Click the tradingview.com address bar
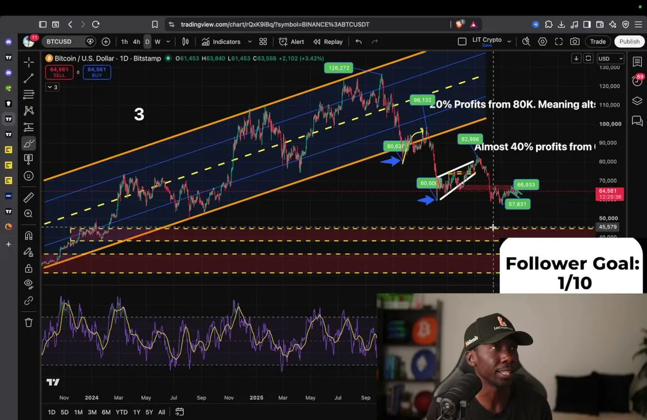Screen dimensions: 647x420 point(307,24)
